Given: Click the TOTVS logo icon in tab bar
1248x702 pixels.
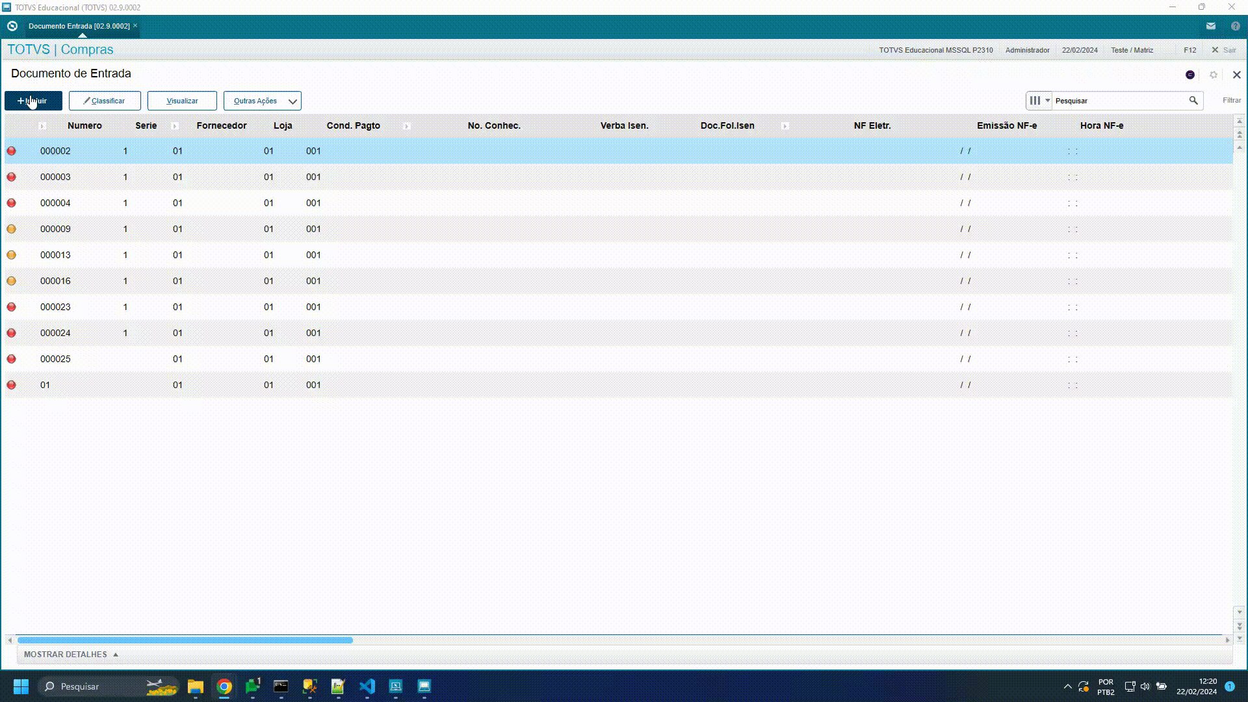Looking at the screenshot, I should tap(12, 26).
